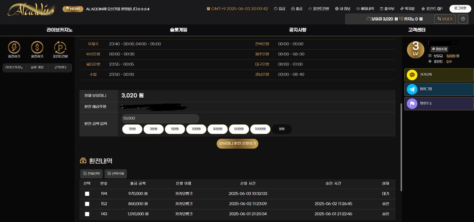Click the Aladdin logo
The width and height of the screenshot is (474, 222).
tap(31, 10)
